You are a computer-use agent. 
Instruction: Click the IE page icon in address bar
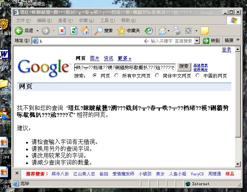(35, 41)
